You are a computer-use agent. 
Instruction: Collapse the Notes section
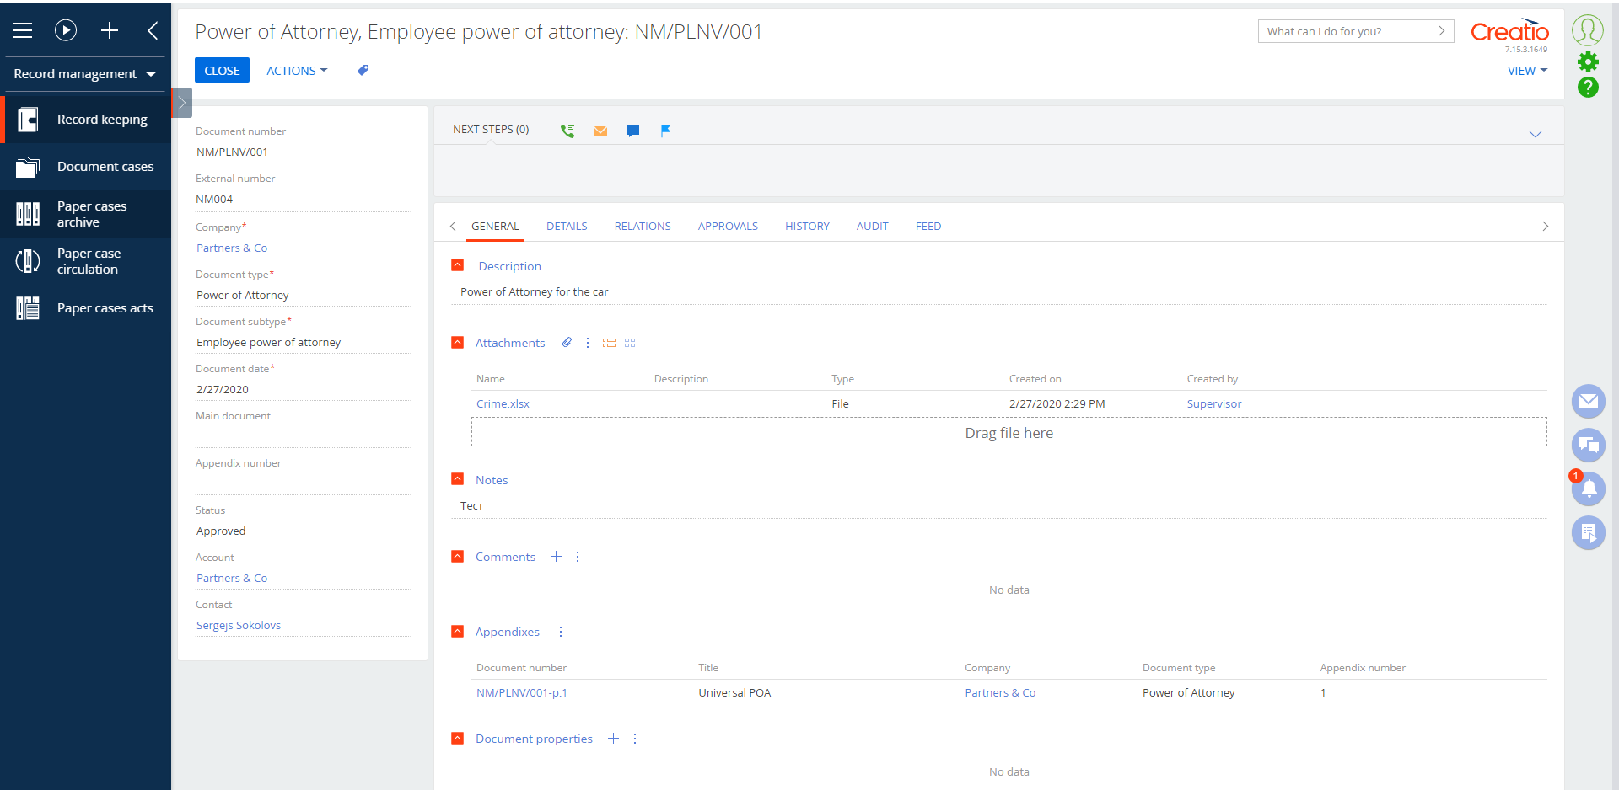pyautogui.click(x=458, y=479)
